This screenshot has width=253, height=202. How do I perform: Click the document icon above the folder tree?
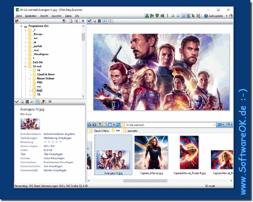(x=71, y=21)
